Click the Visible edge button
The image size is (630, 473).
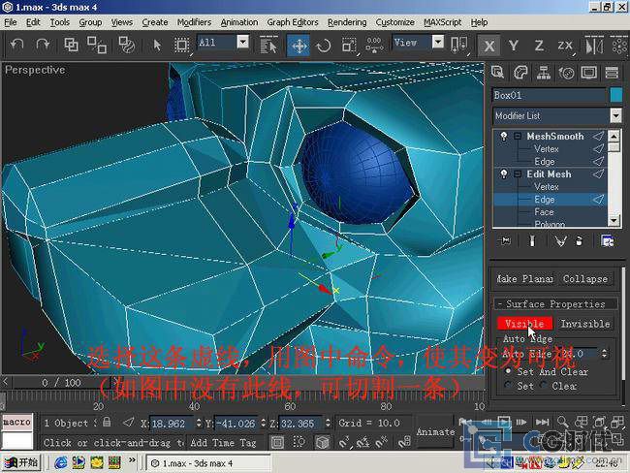point(524,324)
